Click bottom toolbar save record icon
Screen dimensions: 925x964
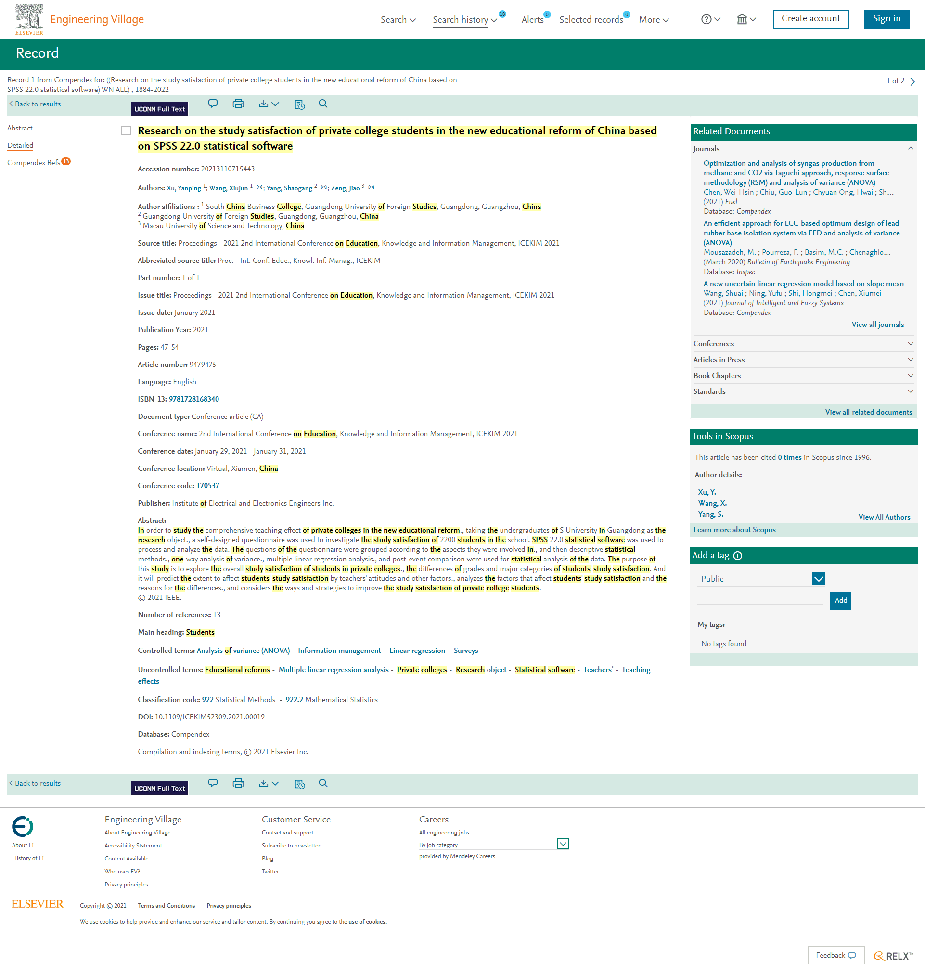300,783
